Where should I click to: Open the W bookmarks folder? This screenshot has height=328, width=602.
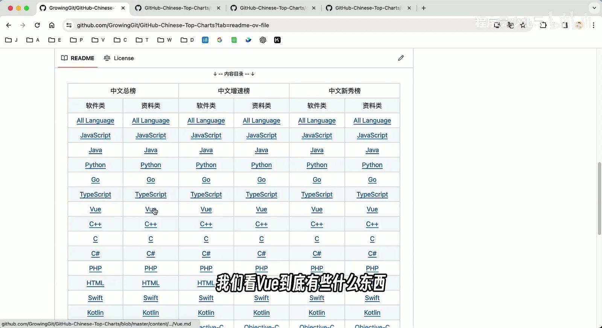pyautogui.click(x=164, y=40)
